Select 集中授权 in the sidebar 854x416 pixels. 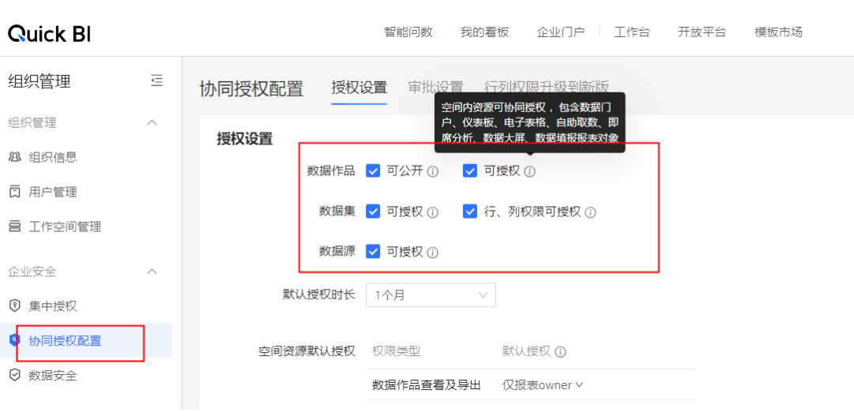point(53,305)
